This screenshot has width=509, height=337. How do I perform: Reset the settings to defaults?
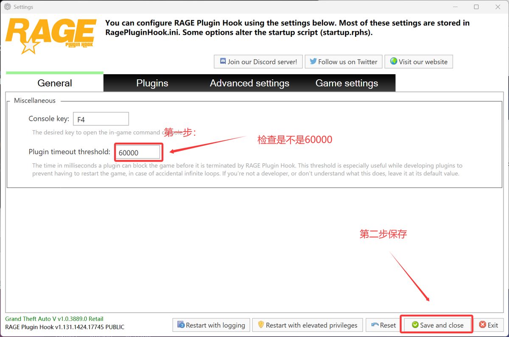[x=383, y=325]
